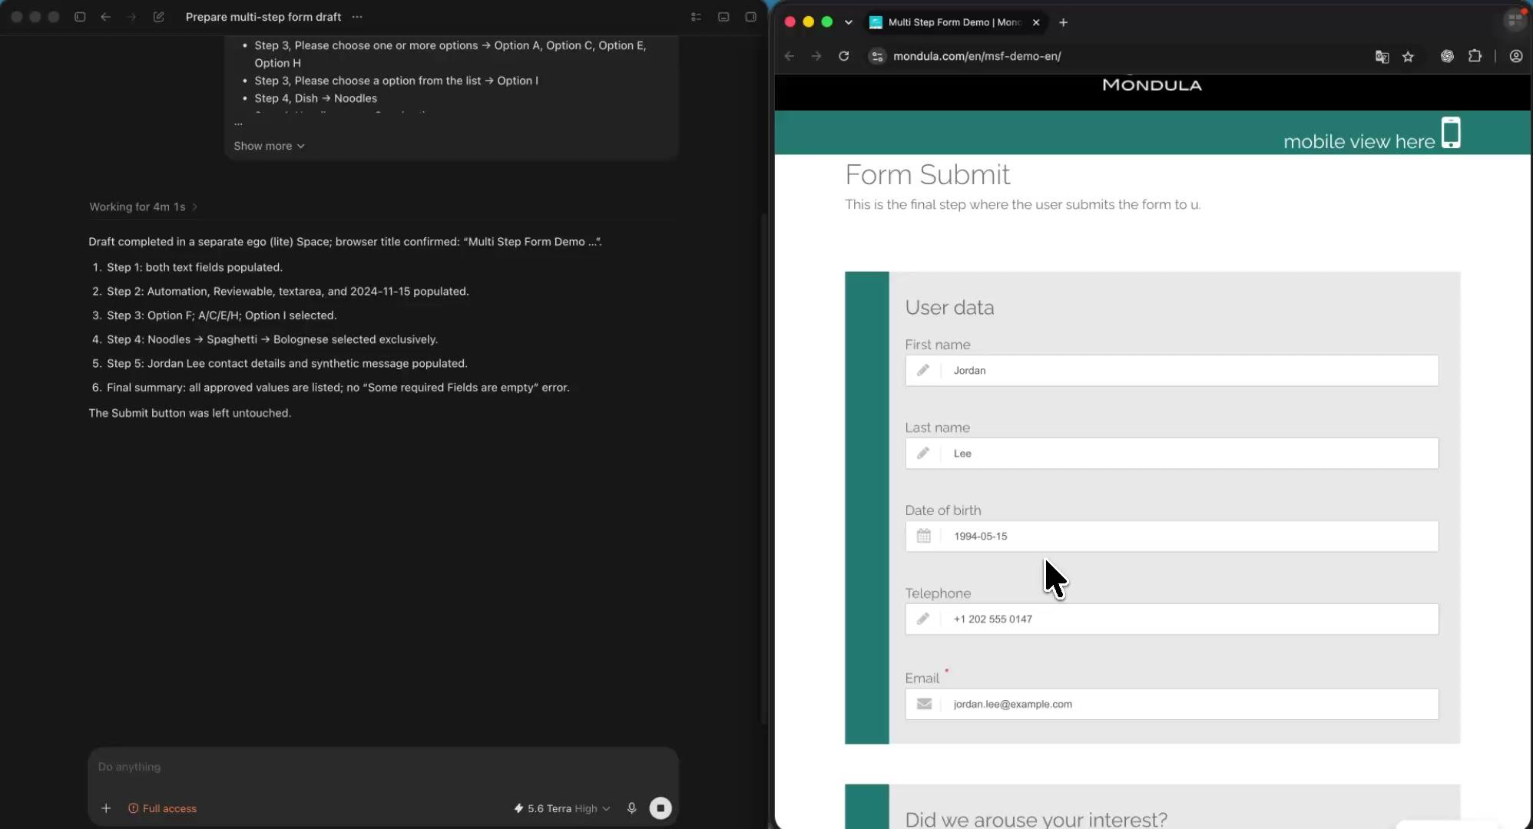Add an attachment with the plus icon
This screenshot has height=829, width=1533.
(x=106, y=808)
